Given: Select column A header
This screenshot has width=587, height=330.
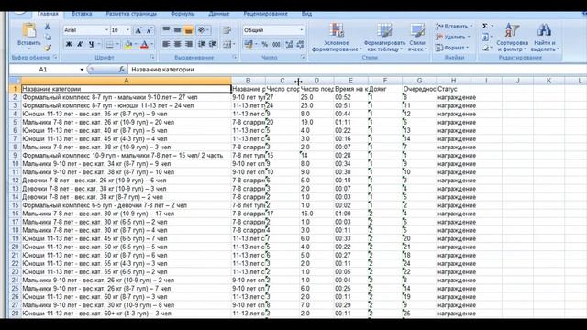Looking at the screenshot, I should click(127, 81).
